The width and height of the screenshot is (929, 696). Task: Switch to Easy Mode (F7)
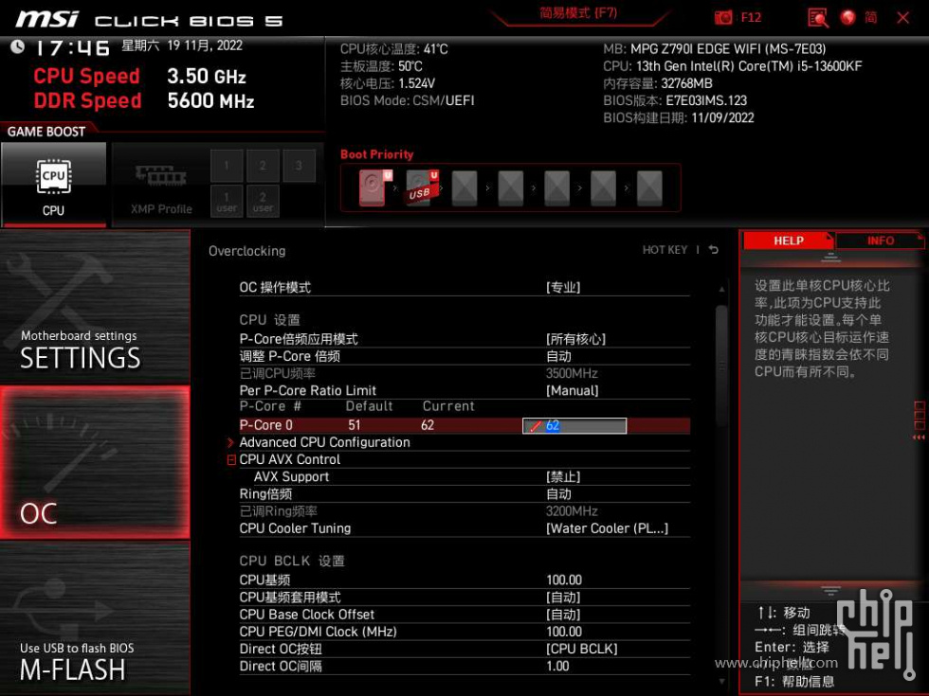578,13
